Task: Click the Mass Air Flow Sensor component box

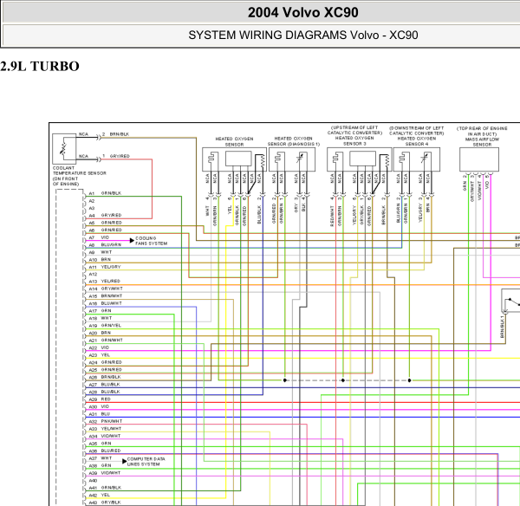Action: point(479,159)
